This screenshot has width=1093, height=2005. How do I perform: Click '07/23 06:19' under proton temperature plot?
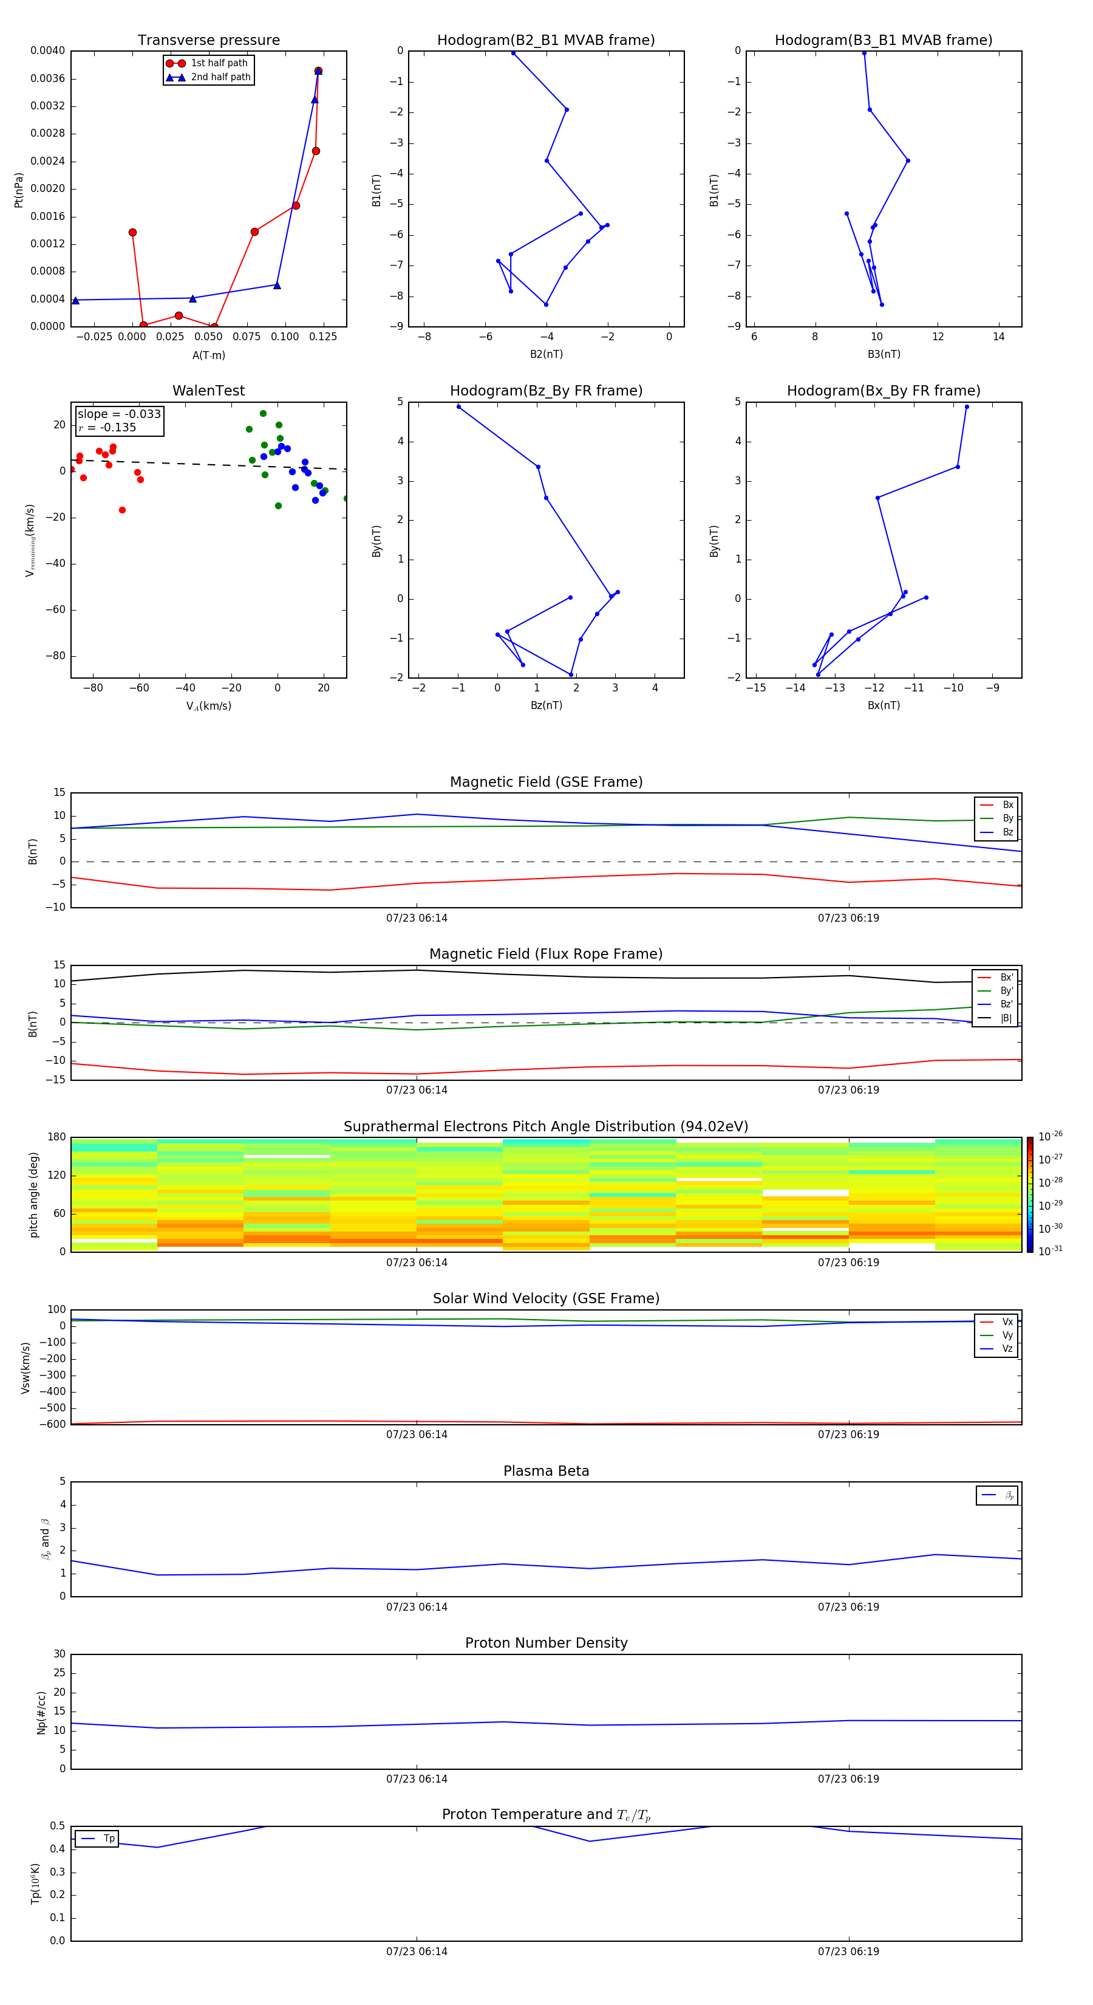pos(849,1952)
